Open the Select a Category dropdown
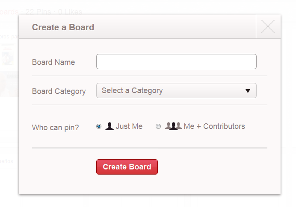 (171, 90)
